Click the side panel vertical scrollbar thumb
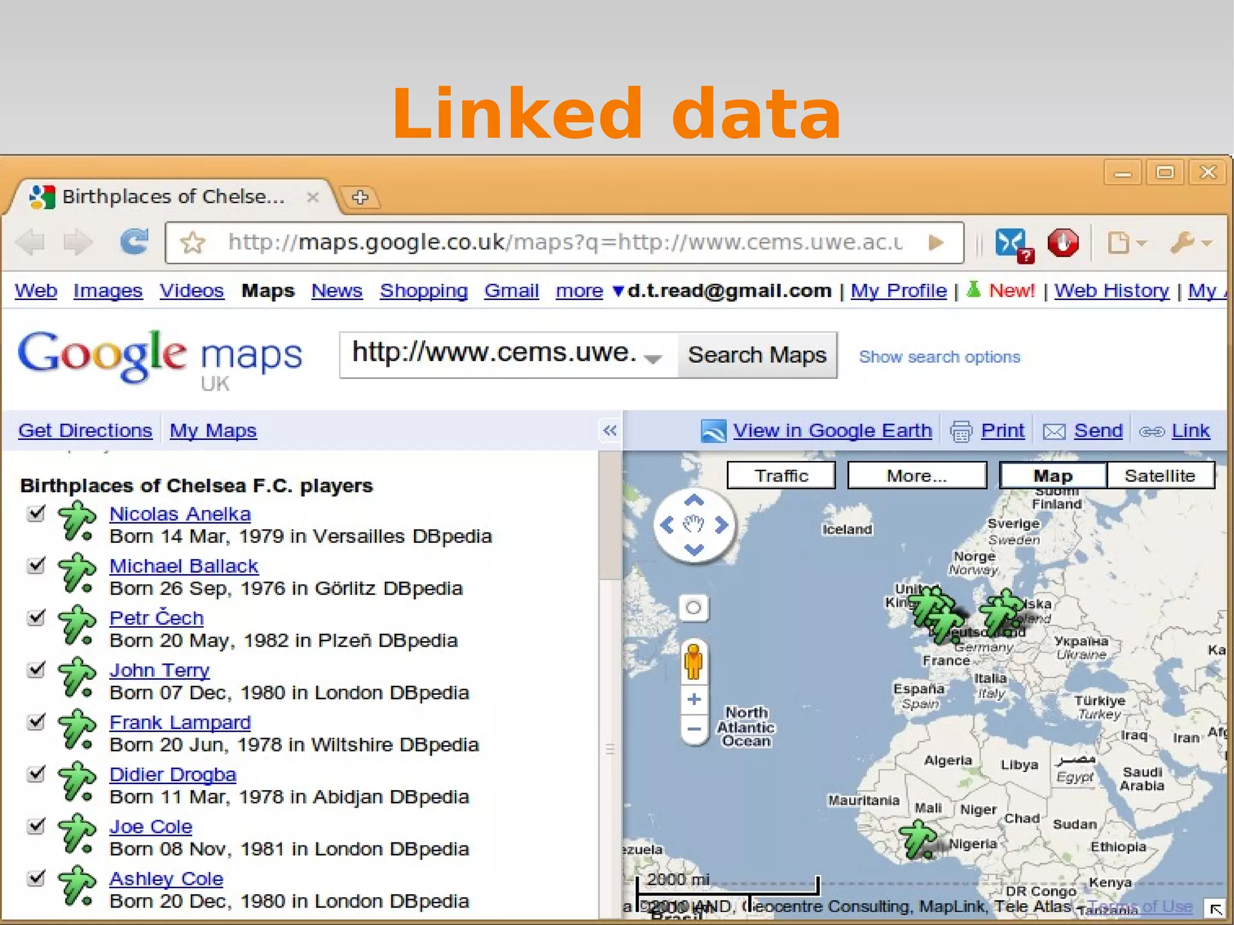The height and width of the screenshot is (925, 1234). pos(611,515)
